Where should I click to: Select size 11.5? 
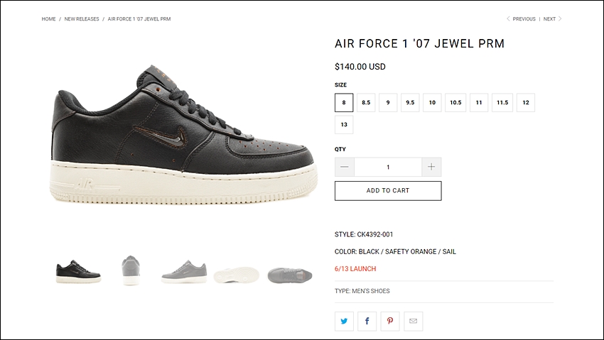(x=502, y=103)
